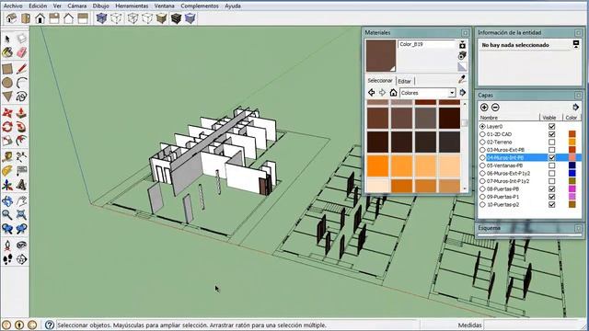Screen dimensions: 589x331
Task: Select the red pencil Line tool
Action: (21, 69)
